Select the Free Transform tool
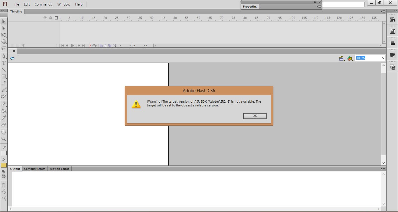 4,35
